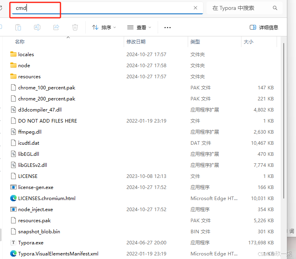The width and height of the screenshot is (296, 259).
Task: Click the 173,698 KB size value
Action: [x=261, y=242]
